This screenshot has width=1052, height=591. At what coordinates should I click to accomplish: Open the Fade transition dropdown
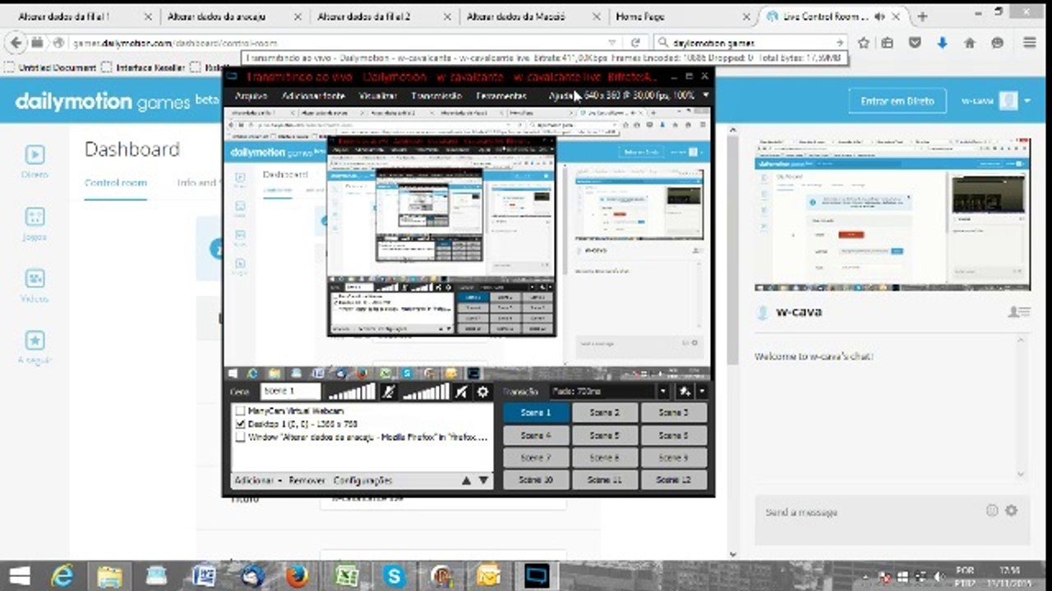coord(608,392)
